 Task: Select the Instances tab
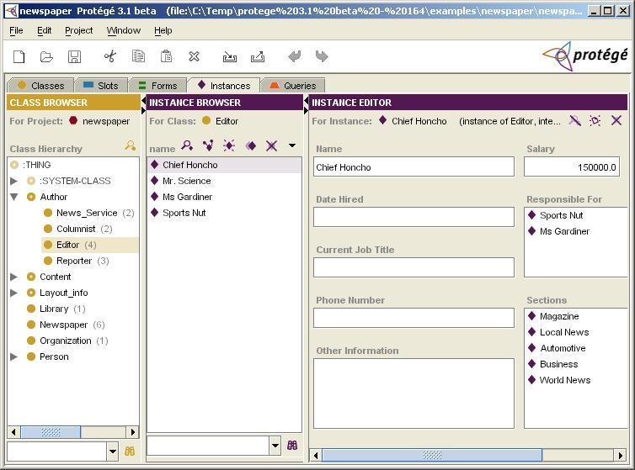click(x=224, y=86)
